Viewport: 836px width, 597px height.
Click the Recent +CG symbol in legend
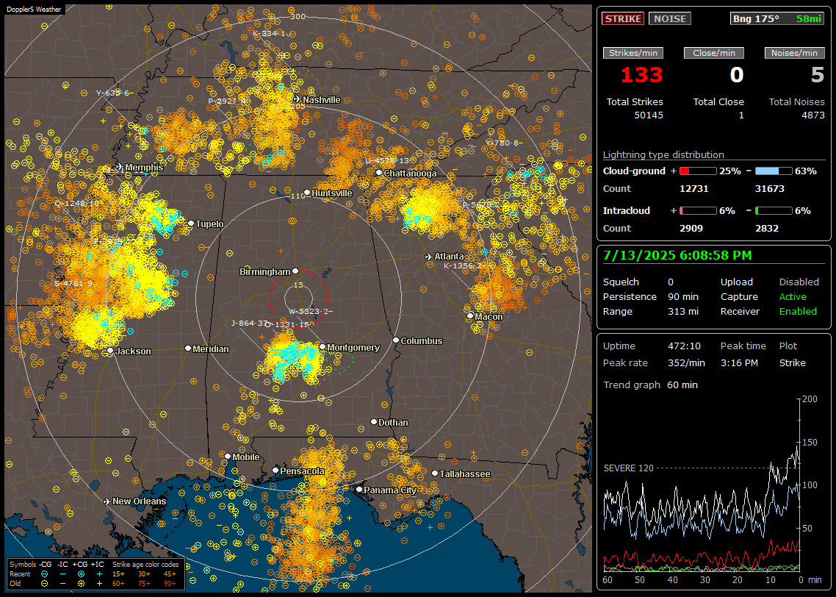(81, 574)
